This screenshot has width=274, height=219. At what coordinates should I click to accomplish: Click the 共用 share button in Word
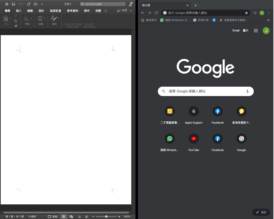pyautogui.click(x=122, y=11)
